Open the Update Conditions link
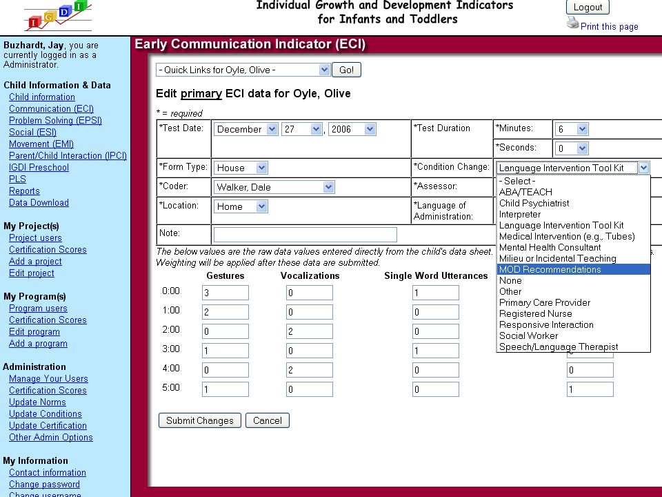The width and height of the screenshot is (662, 497). point(46,413)
